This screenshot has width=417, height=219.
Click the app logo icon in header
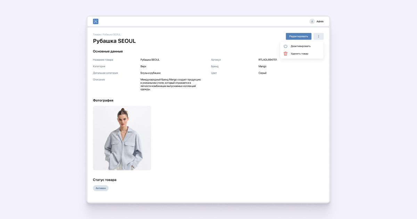[x=96, y=22]
